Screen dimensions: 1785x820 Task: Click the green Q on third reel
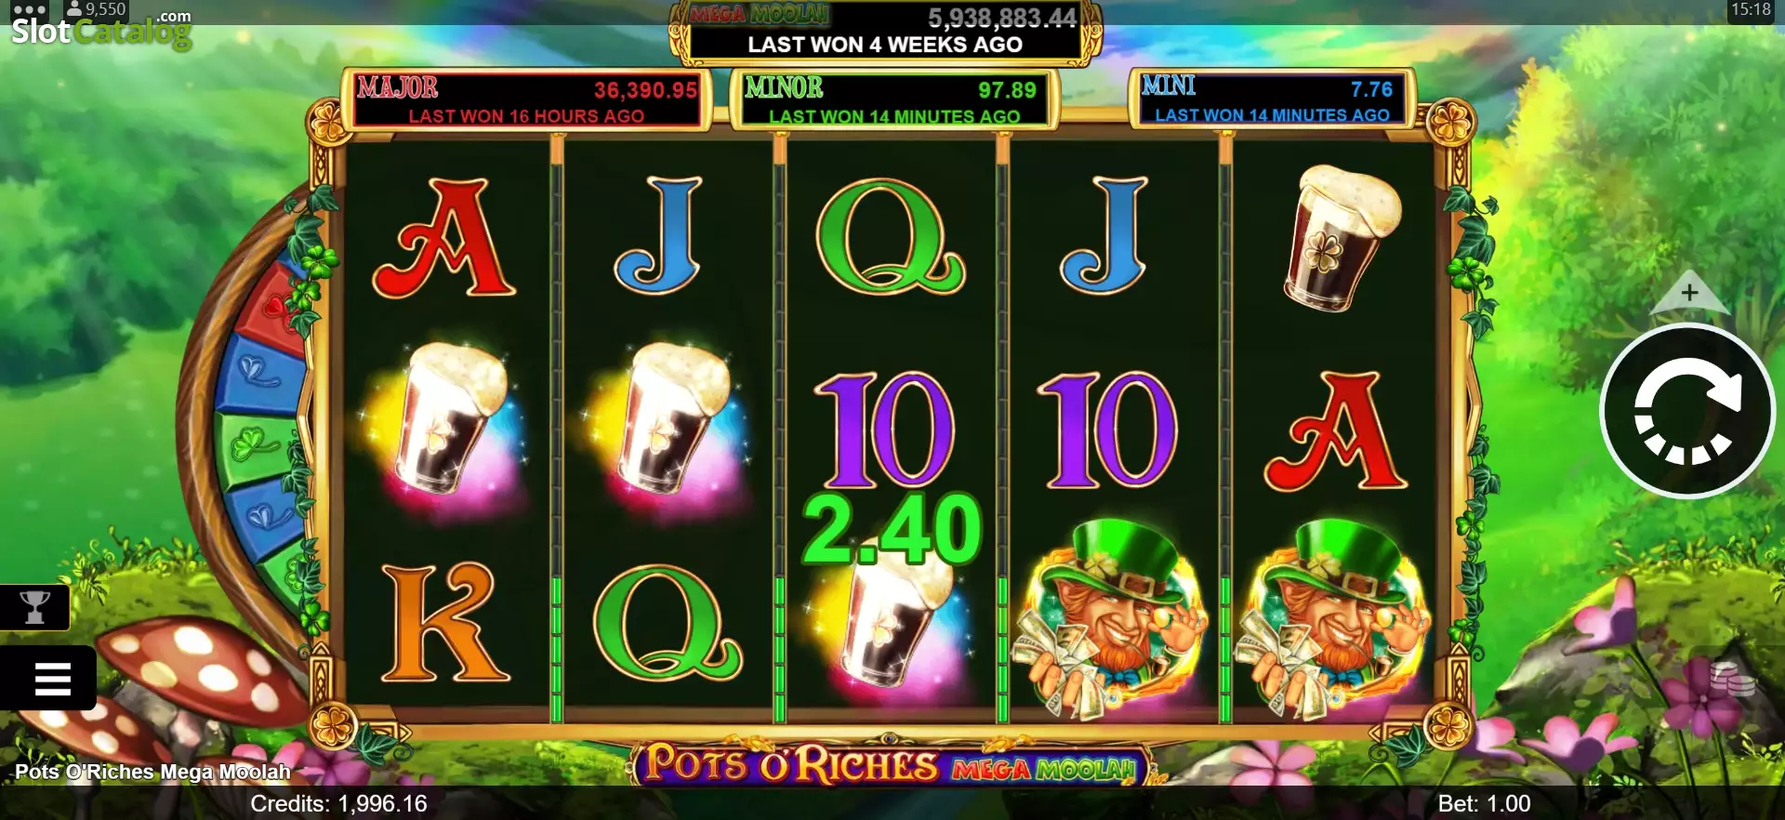891,236
